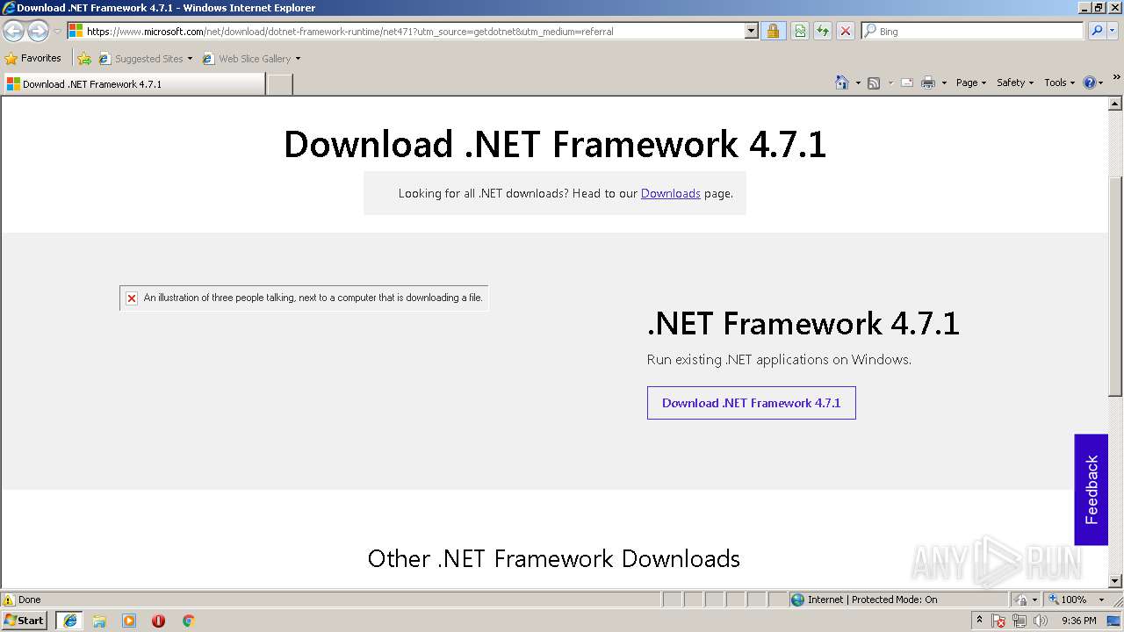Click the broken image placeholder icon
The height and width of the screenshot is (632, 1124).
pyautogui.click(x=132, y=298)
